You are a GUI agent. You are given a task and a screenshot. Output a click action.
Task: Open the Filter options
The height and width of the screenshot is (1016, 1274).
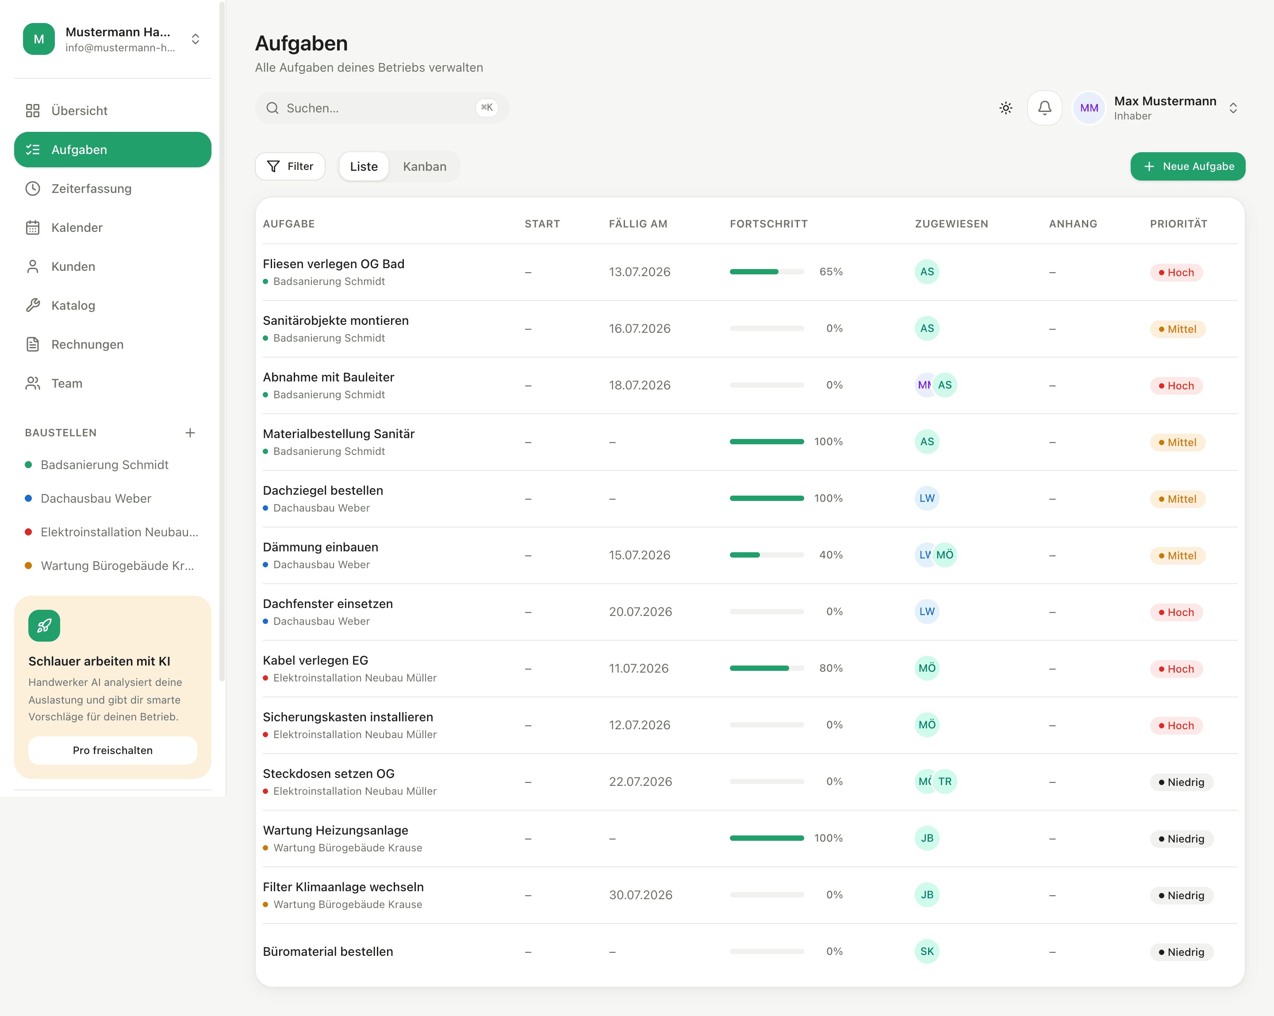click(290, 167)
